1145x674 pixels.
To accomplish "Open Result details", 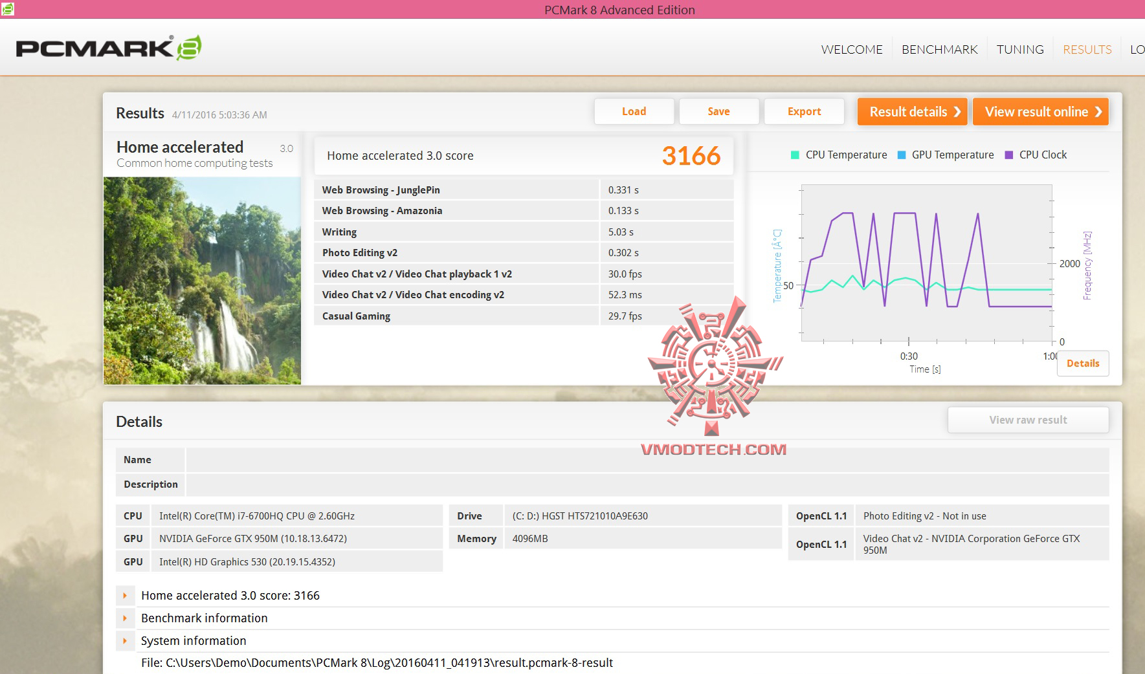I will (x=913, y=111).
